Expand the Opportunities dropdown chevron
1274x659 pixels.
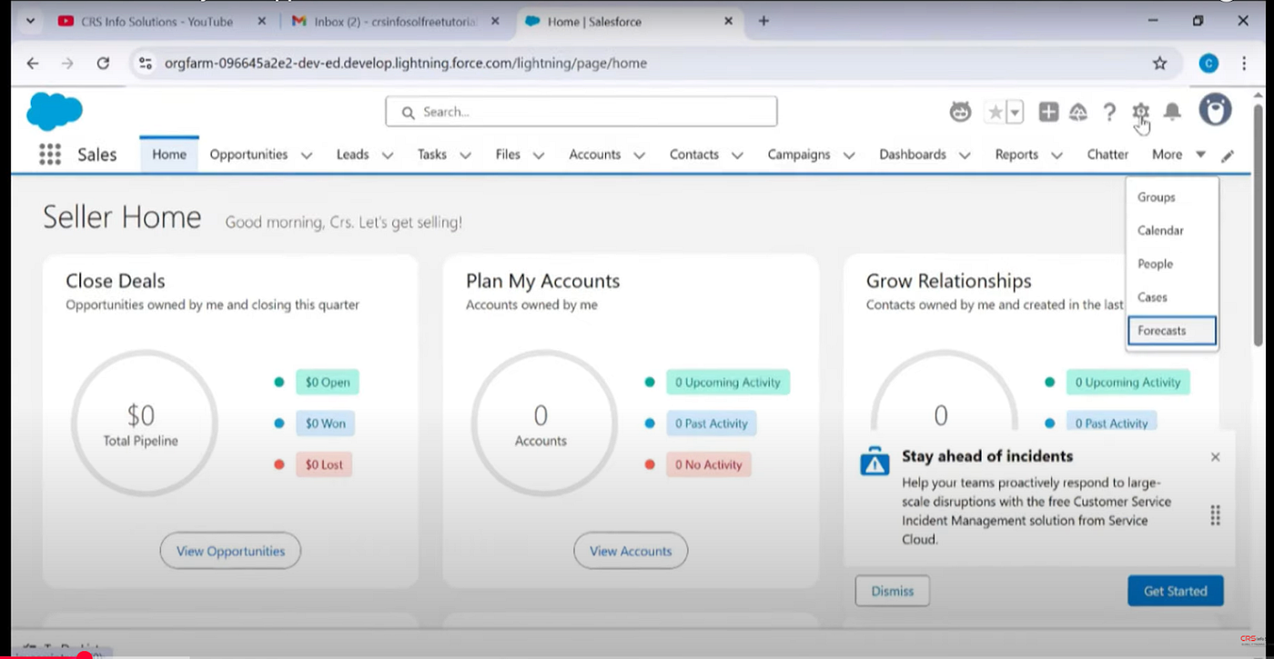pyautogui.click(x=307, y=155)
